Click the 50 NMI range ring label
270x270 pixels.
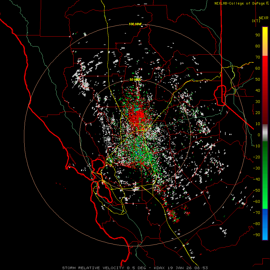[135, 79]
